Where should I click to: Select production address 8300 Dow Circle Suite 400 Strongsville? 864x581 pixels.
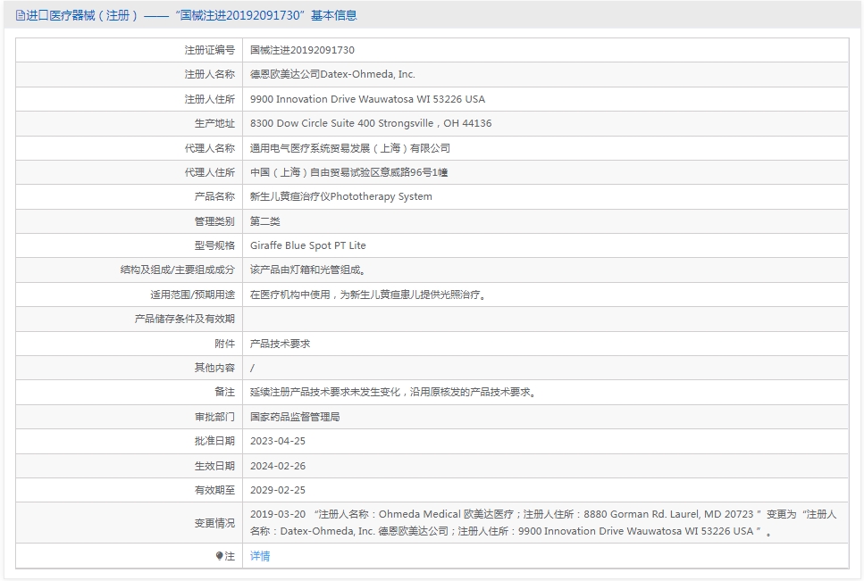[x=341, y=123]
